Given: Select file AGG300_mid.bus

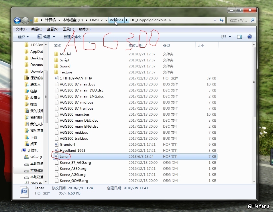Looking at the screenshot, I should coord(74,132).
